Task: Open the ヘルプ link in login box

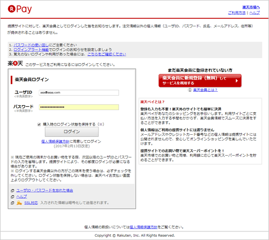Action: (22, 197)
